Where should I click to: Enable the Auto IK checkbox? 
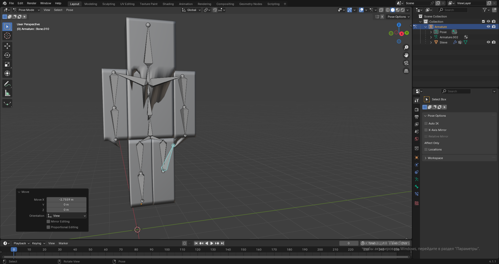click(x=426, y=123)
